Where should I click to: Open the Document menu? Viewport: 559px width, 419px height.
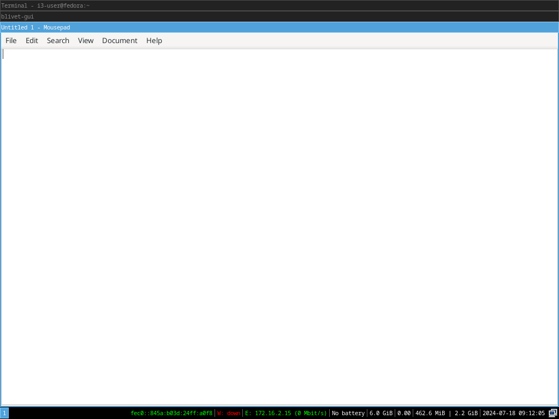(120, 40)
